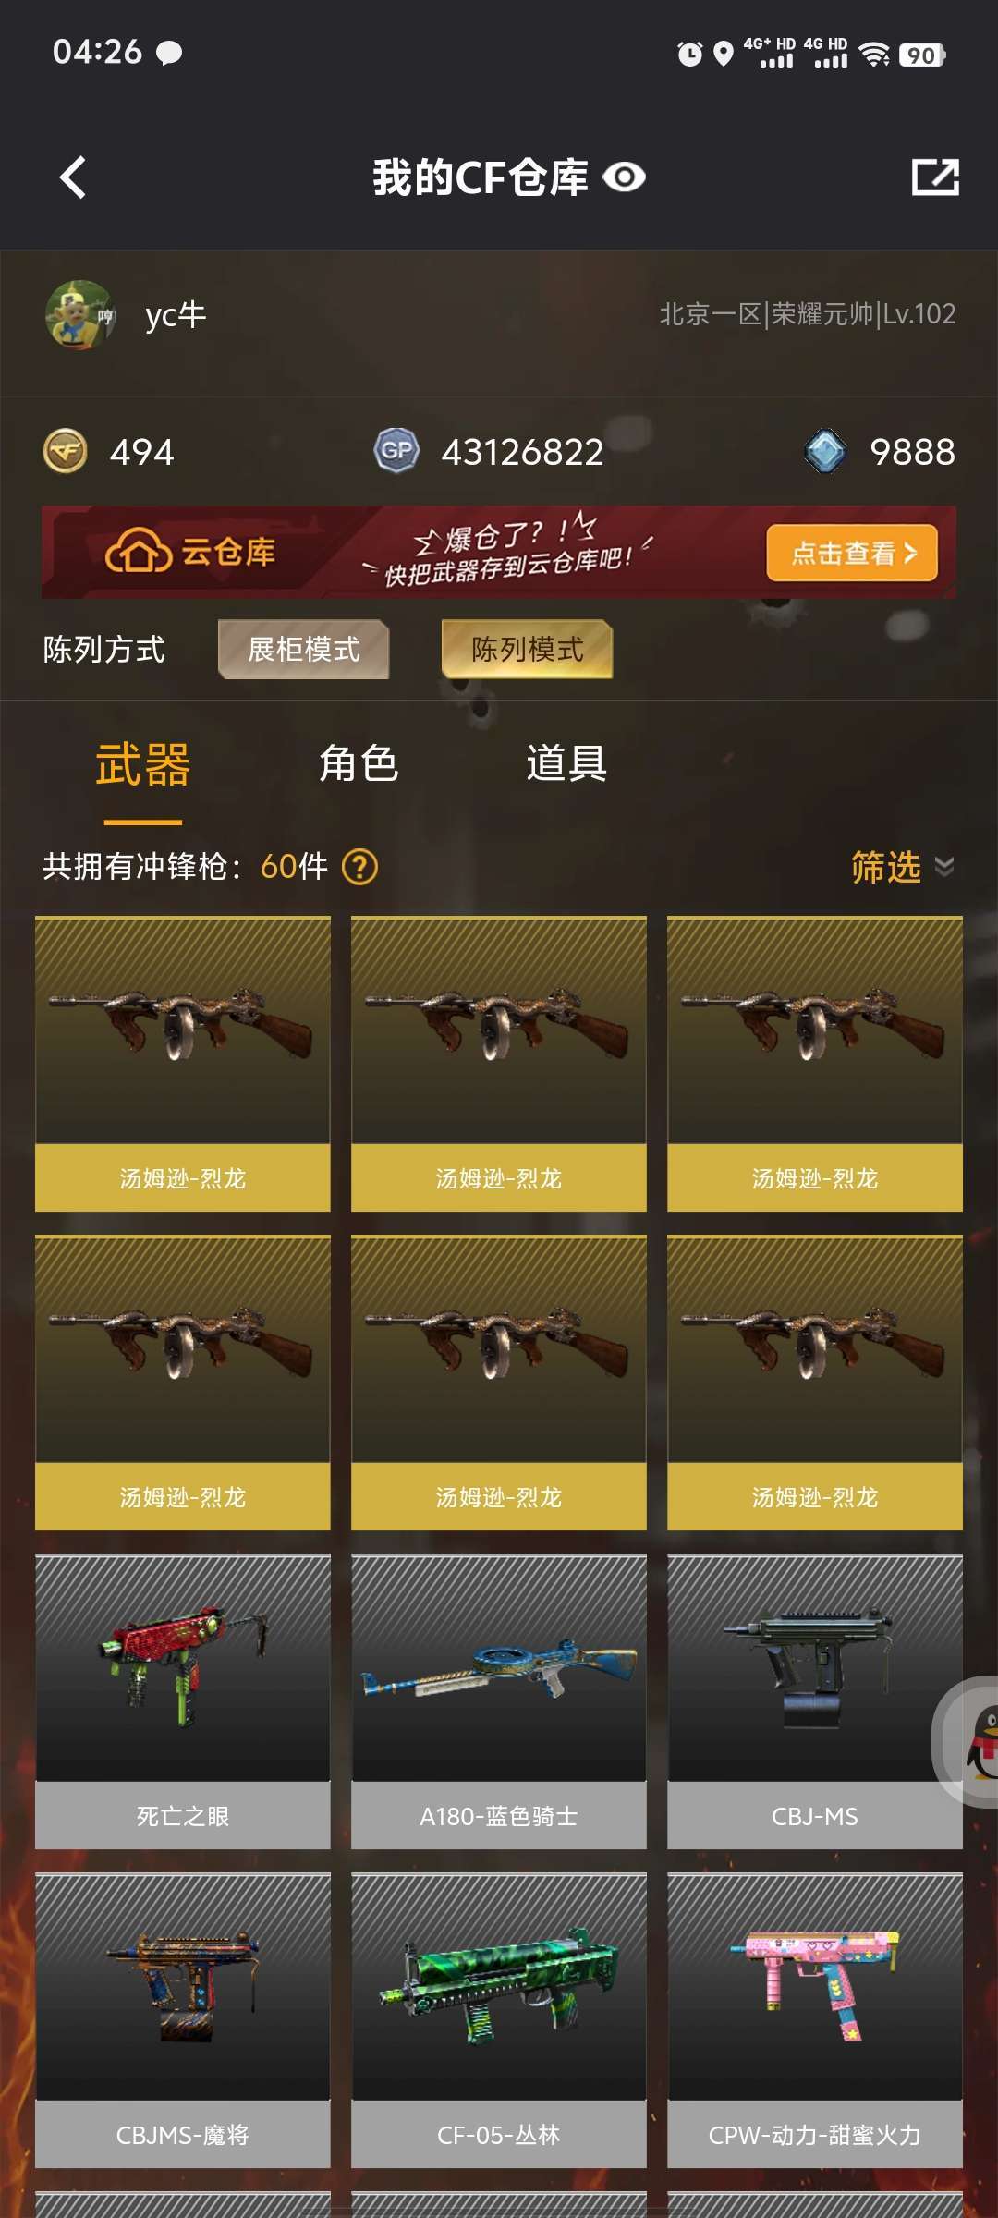This screenshot has height=2218, width=998.
Task: Tap the diamond currency icon
Action: click(x=825, y=452)
